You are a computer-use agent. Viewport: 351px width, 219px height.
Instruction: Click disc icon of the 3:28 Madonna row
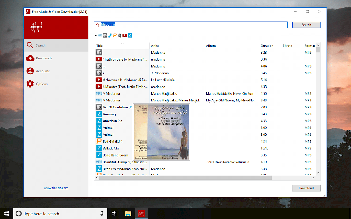[x=99, y=53]
